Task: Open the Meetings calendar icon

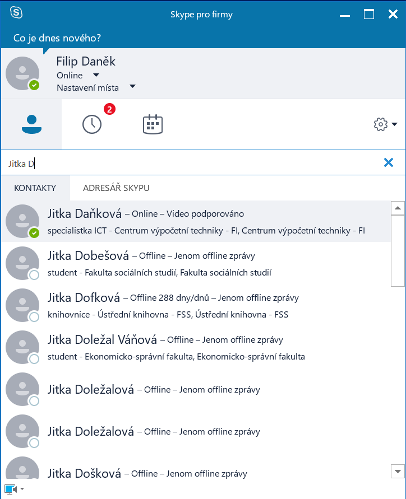Action: point(153,124)
